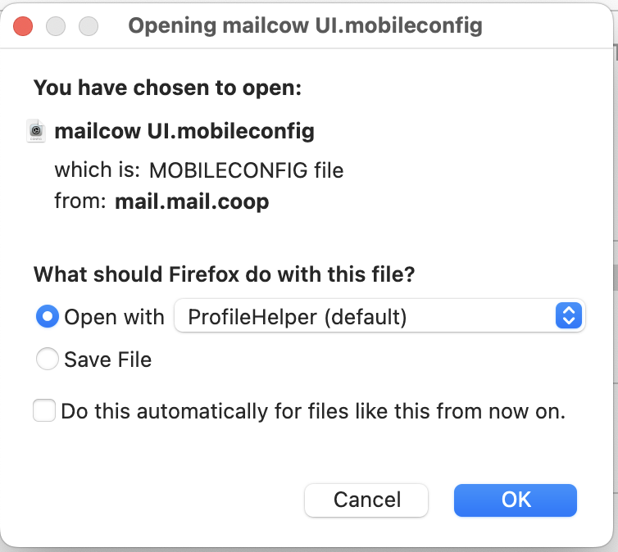
Task: Click the Cancel button
Action: (x=366, y=500)
